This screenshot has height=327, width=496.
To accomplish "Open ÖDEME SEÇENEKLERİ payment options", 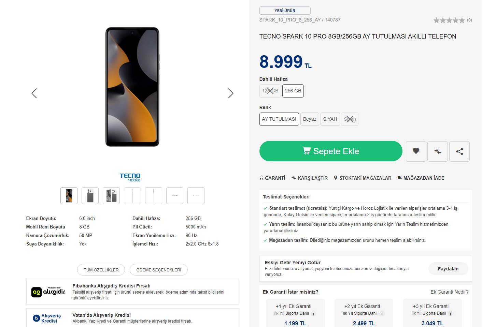I will pos(158,270).
